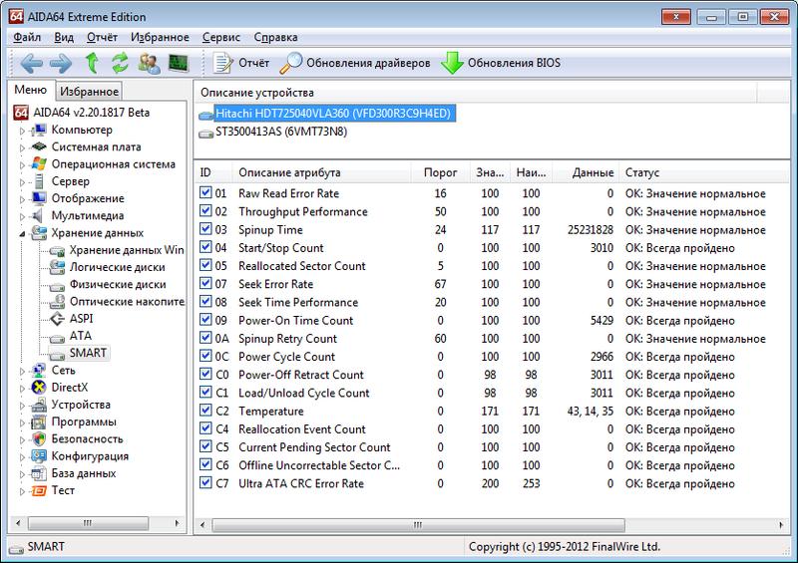Expand the Системная плата tree node

pyautogui.click(x=22, y=148)
